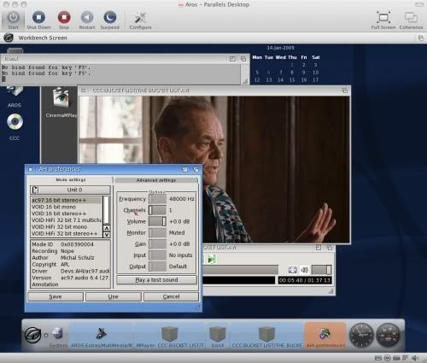Click the floppy disk icon in status bar
Viewport: 427px width, 363px height.
coord(378,358)
